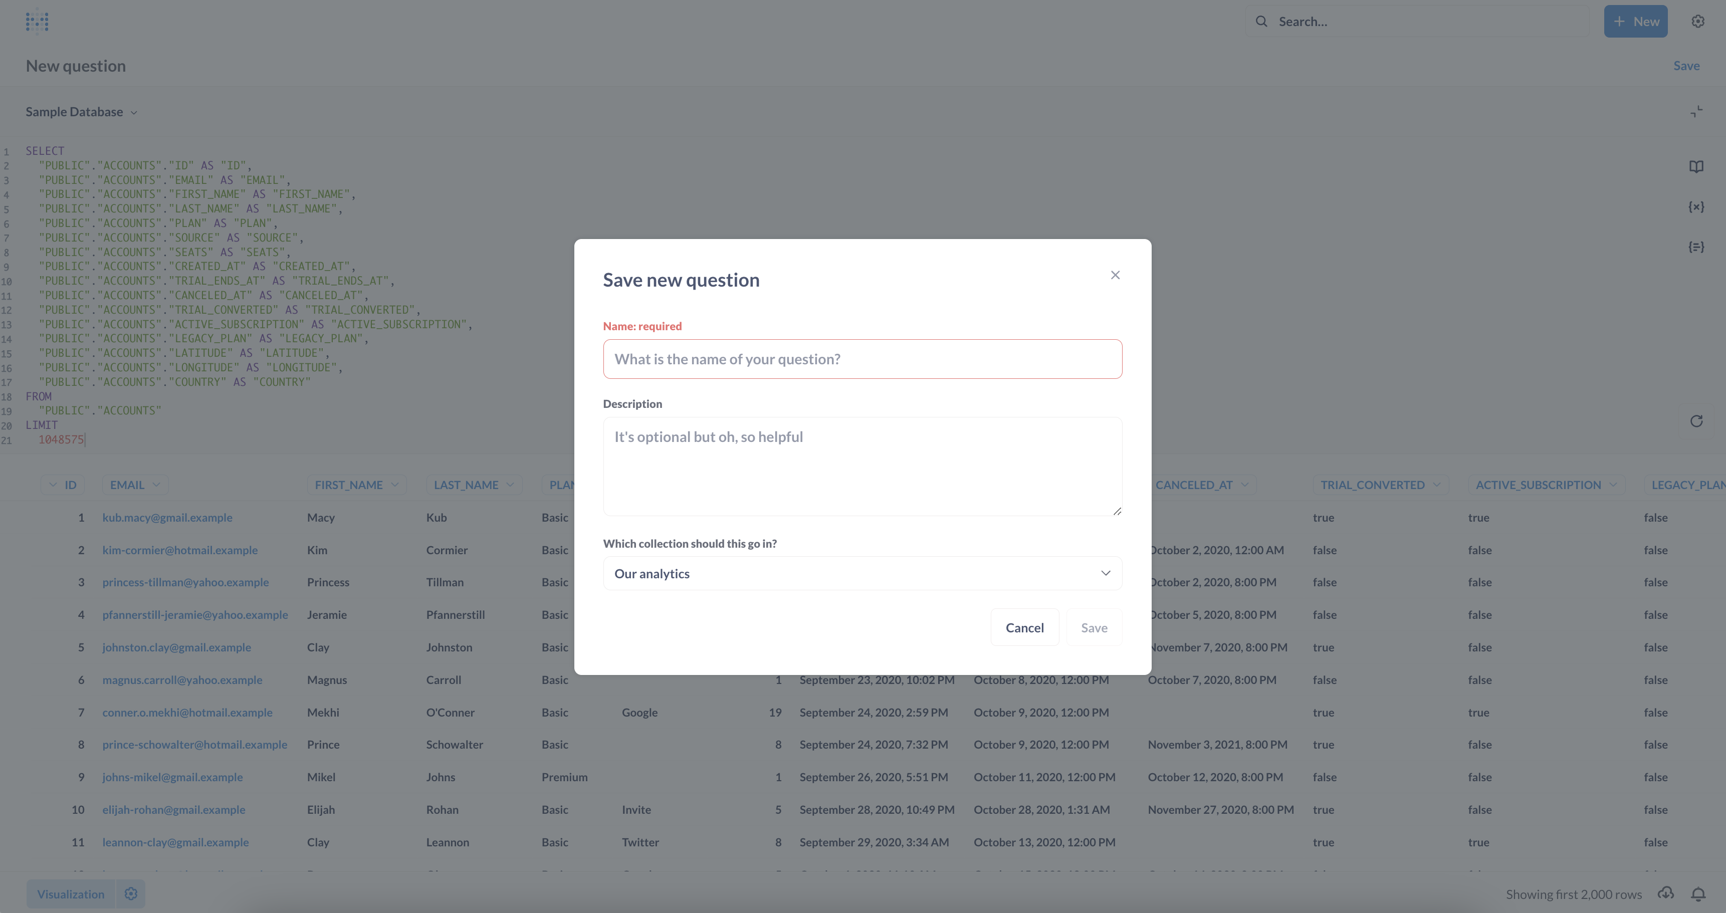Focus the question name input field

pyautogui.click(x=862, y=359)
